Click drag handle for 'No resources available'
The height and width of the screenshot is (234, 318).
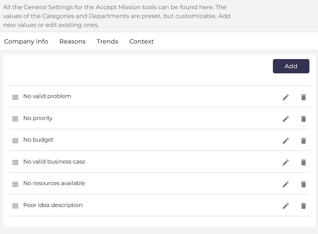(x=15, y=184)
